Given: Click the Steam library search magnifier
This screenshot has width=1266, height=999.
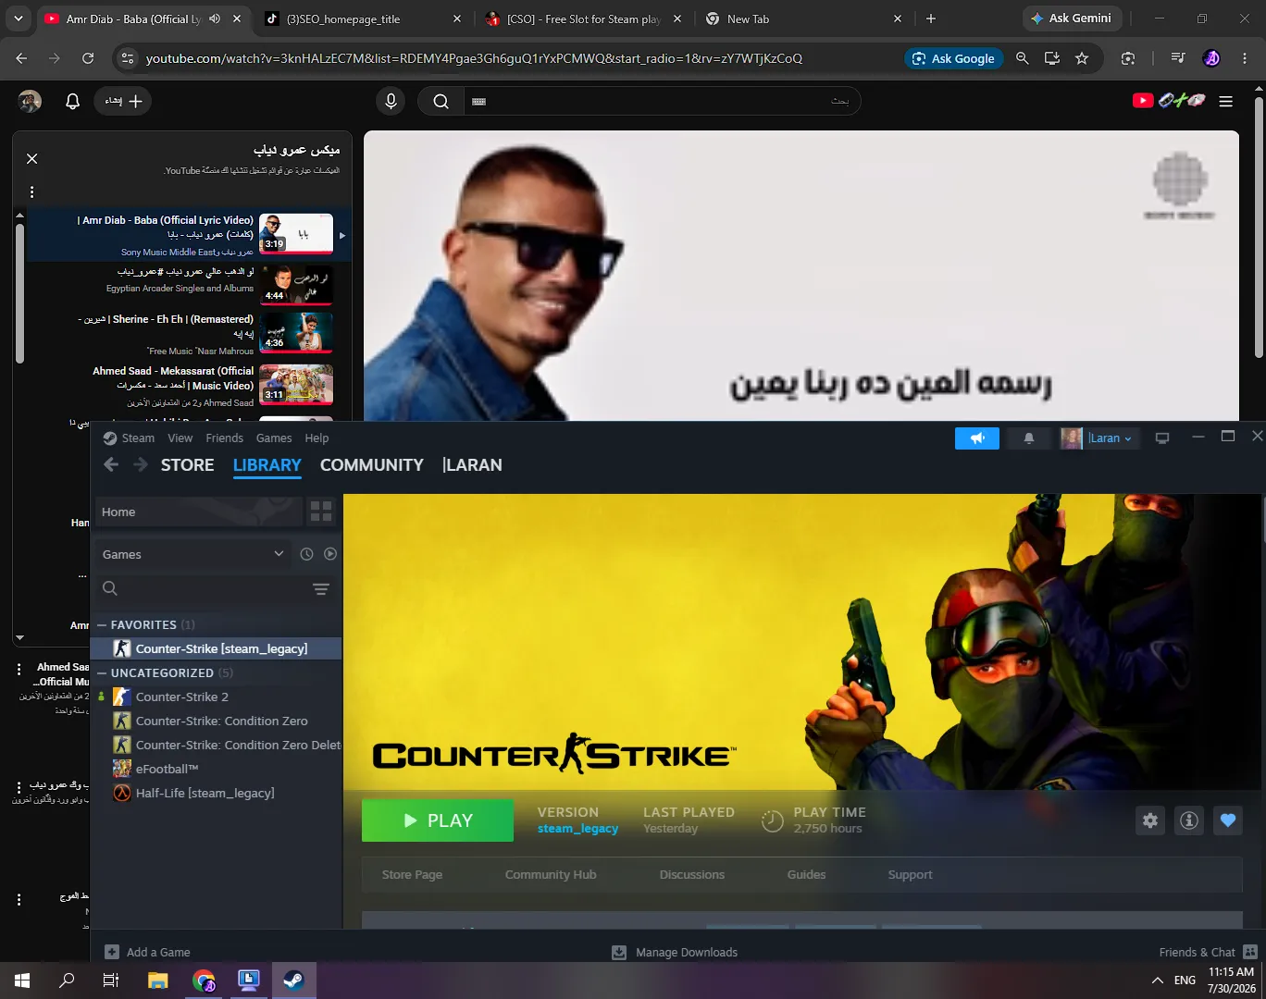Looking at the screenshot, I should point(110,588).
